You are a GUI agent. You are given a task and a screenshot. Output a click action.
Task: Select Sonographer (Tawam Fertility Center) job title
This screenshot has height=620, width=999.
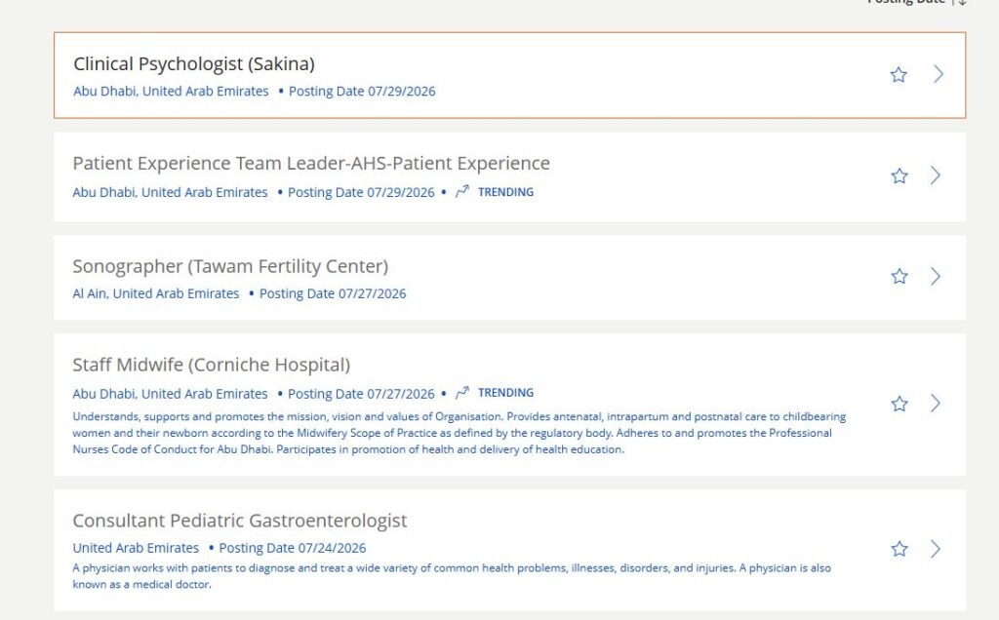(230, 266)
